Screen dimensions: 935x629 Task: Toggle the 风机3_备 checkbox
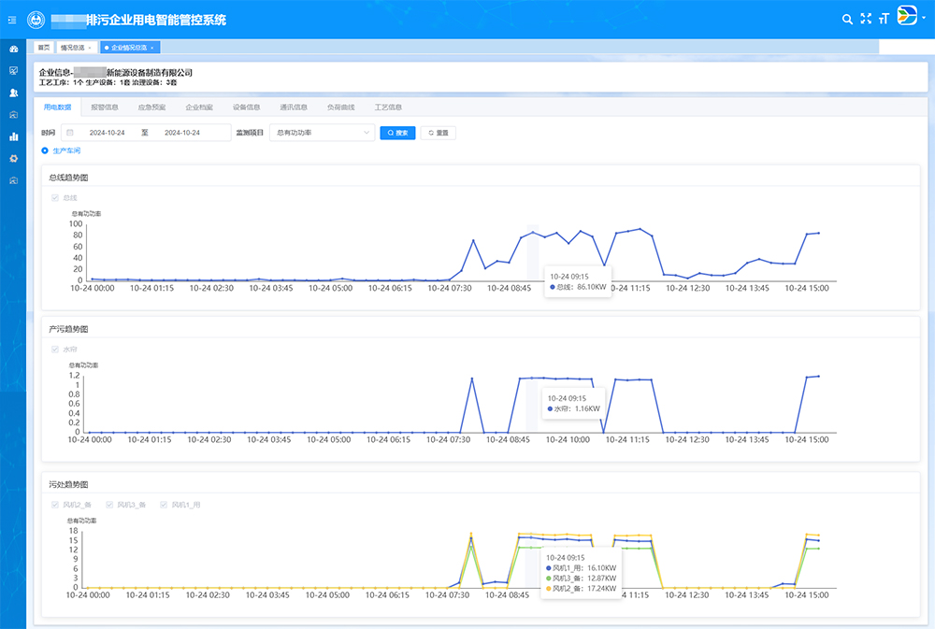tap(109, 505)
